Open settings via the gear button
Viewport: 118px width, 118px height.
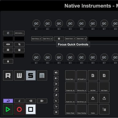[59, 39]
